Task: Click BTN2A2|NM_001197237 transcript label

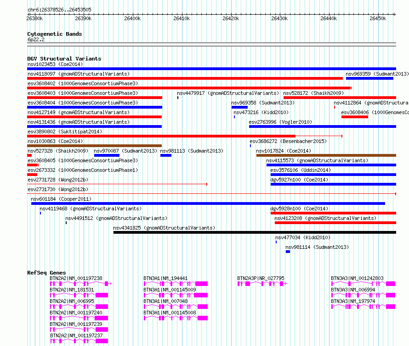Action: point(76,335)
